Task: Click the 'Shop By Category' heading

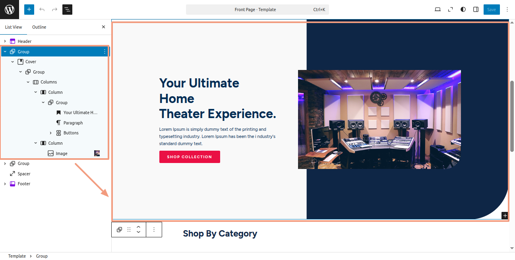Action: (x=220, y=233)
